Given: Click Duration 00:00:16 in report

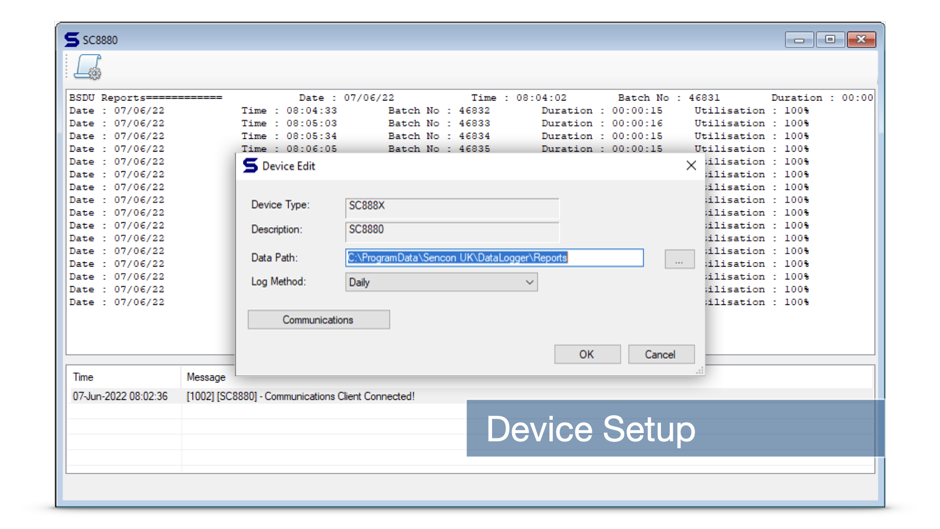Looking at the screenshot, I should pyautogui.click(x=602, y=123).
